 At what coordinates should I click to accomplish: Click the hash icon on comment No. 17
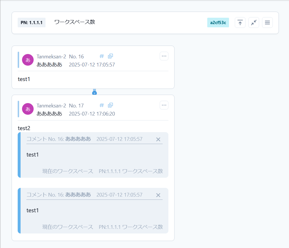(101, 105)
